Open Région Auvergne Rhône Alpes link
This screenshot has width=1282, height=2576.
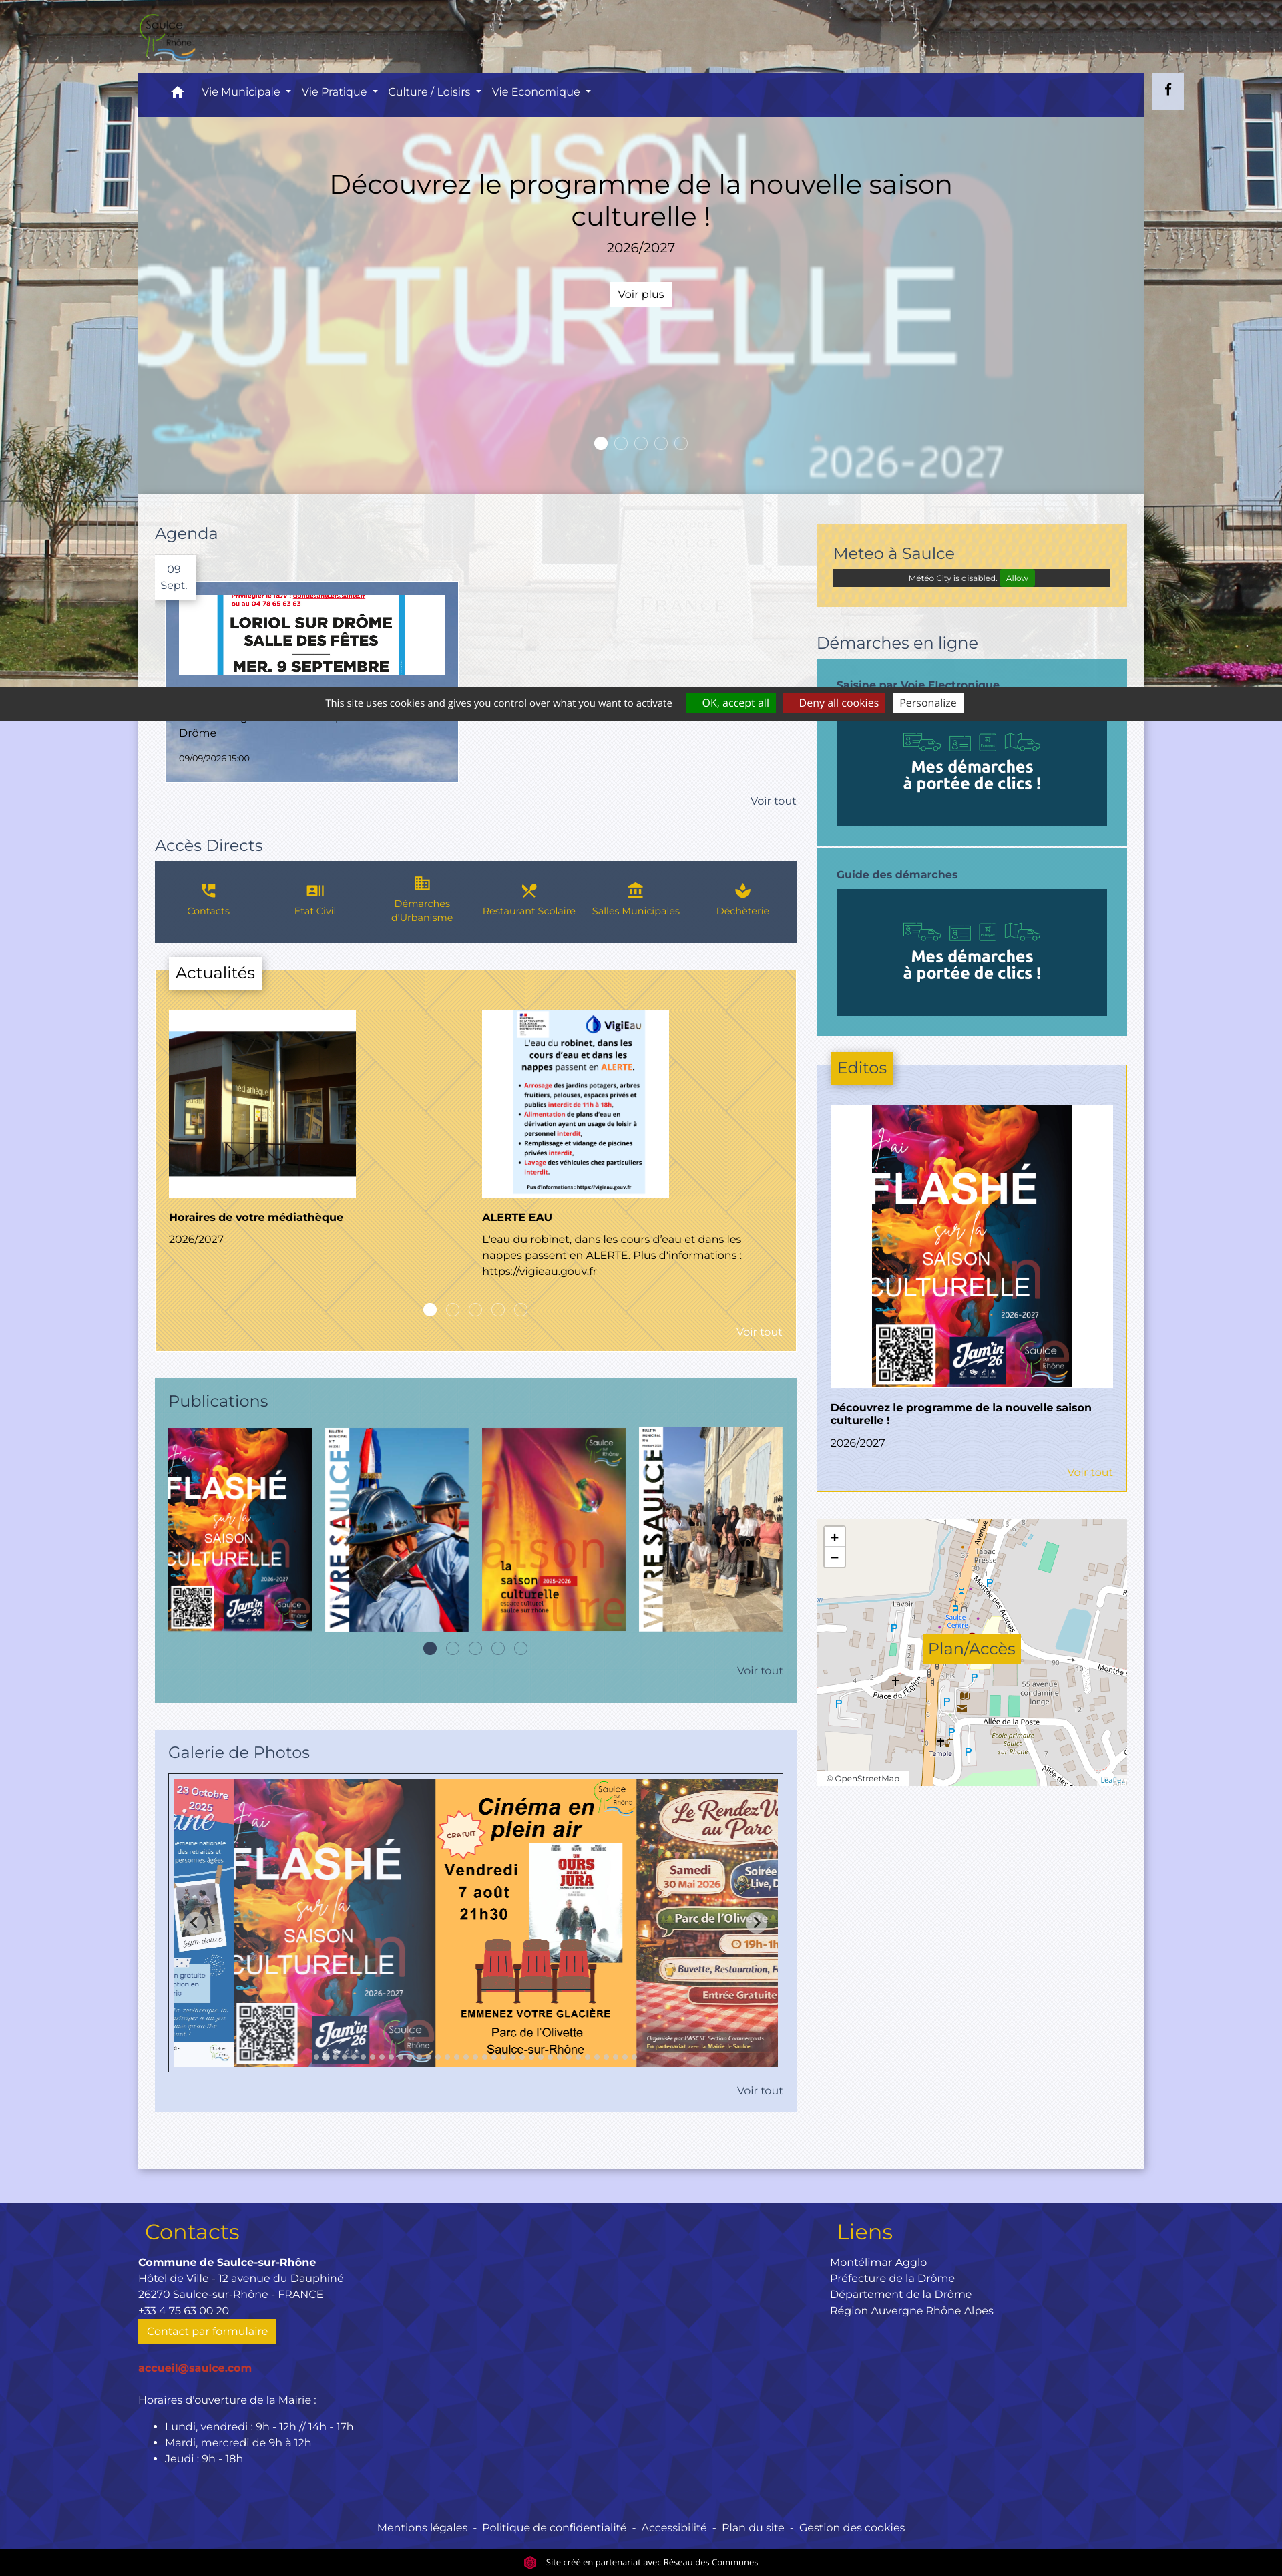point(912,2310)
